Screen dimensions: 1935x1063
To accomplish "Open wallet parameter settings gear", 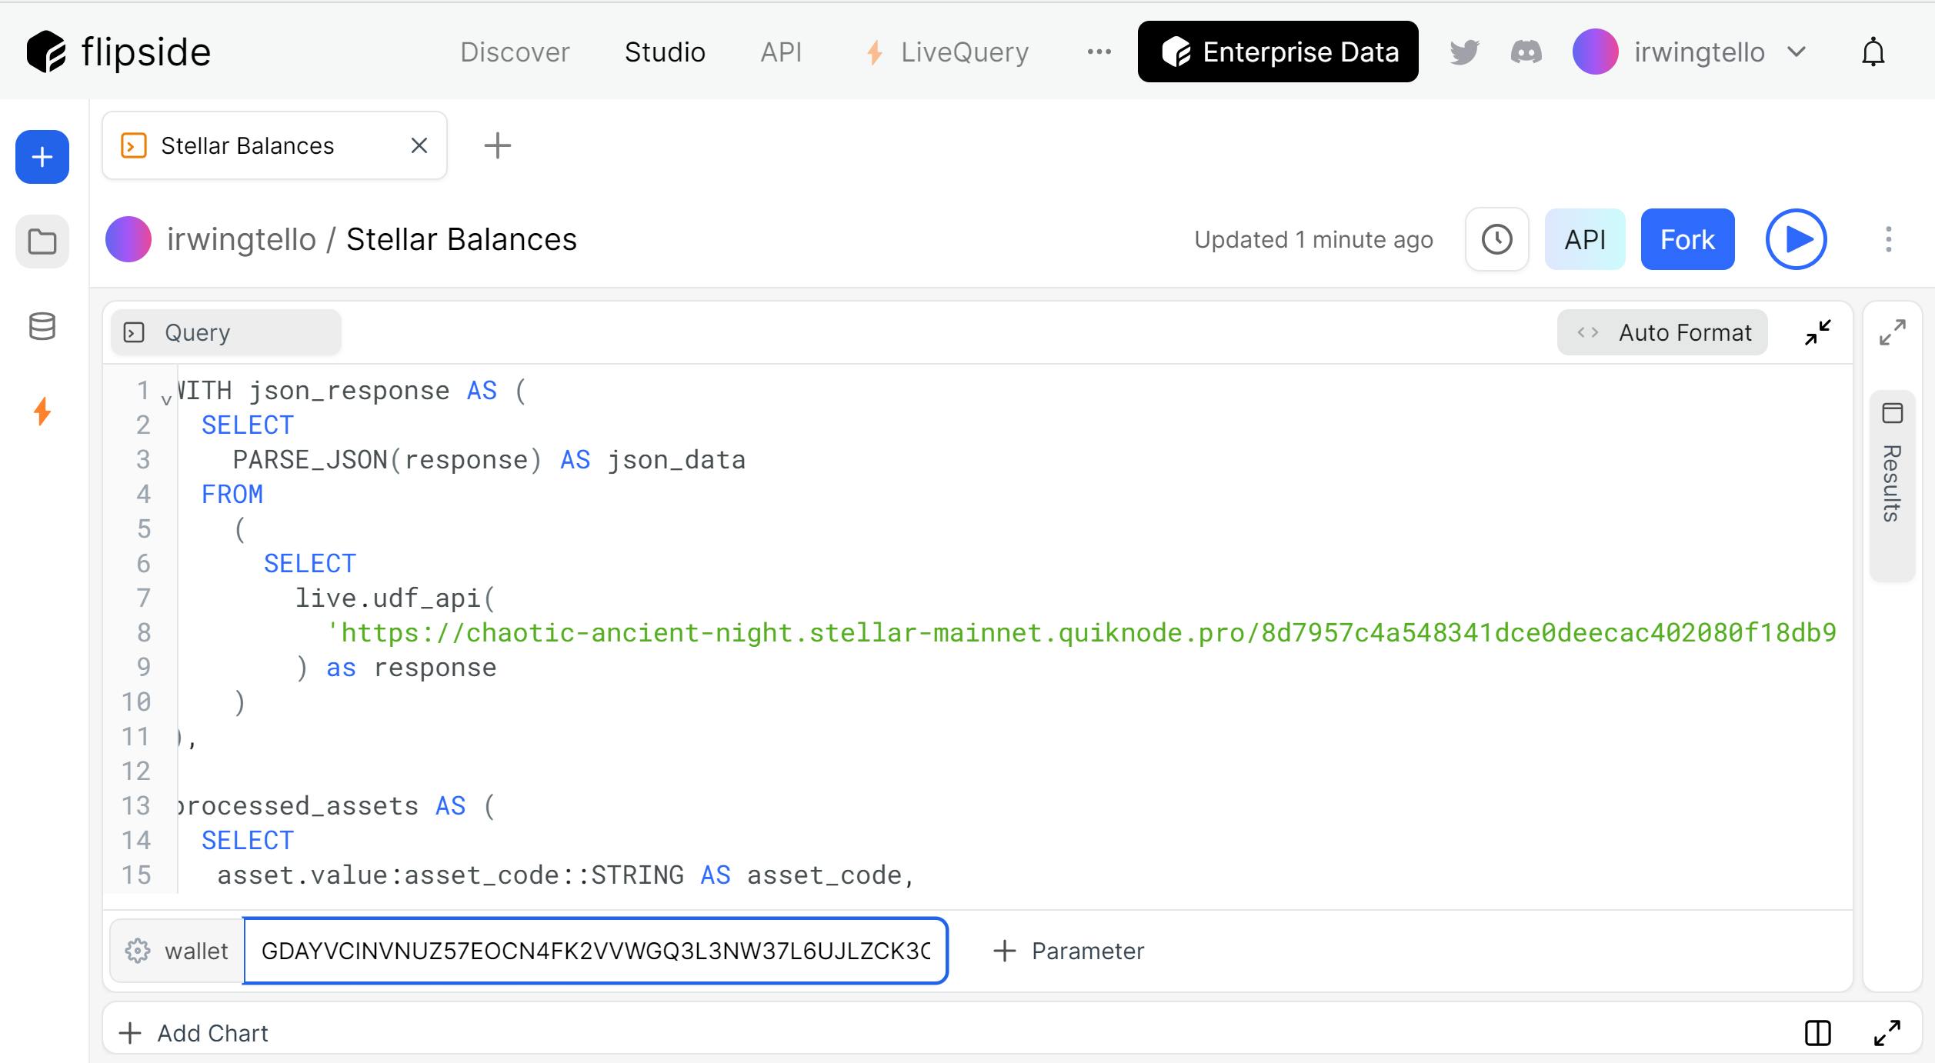I will [138, 951].
